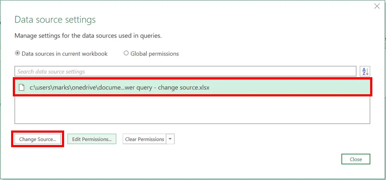Screen dimensions: 386x180
Task: Open the Clear Permissions dropdown arrow
Action: [171, 139]
